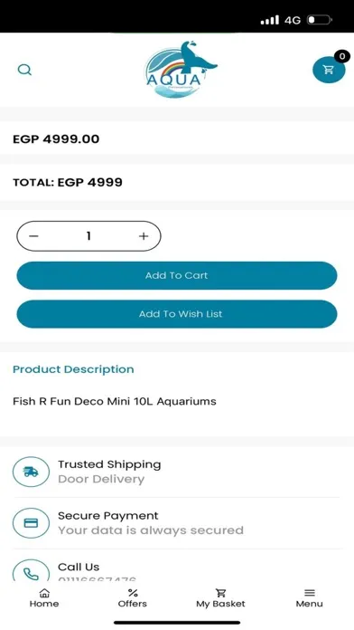This screenshot has width=354, height=630.
Task: Go to My Basket tab
Action: (x=220, y=597)
